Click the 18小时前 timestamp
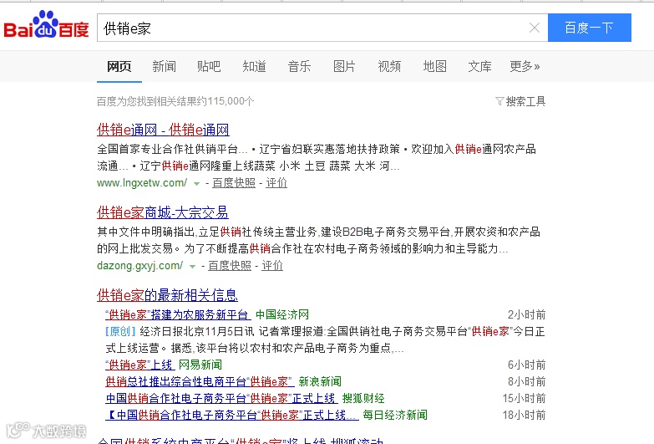This screenshot has width=654, height=444. click(x=524, y=416)
